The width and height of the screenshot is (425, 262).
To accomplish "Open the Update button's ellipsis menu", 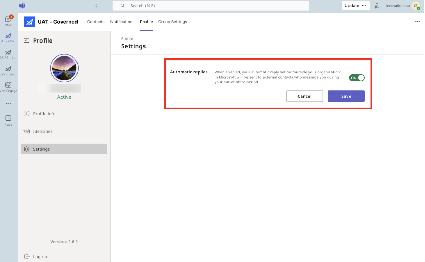I will (x=364, y=6).
